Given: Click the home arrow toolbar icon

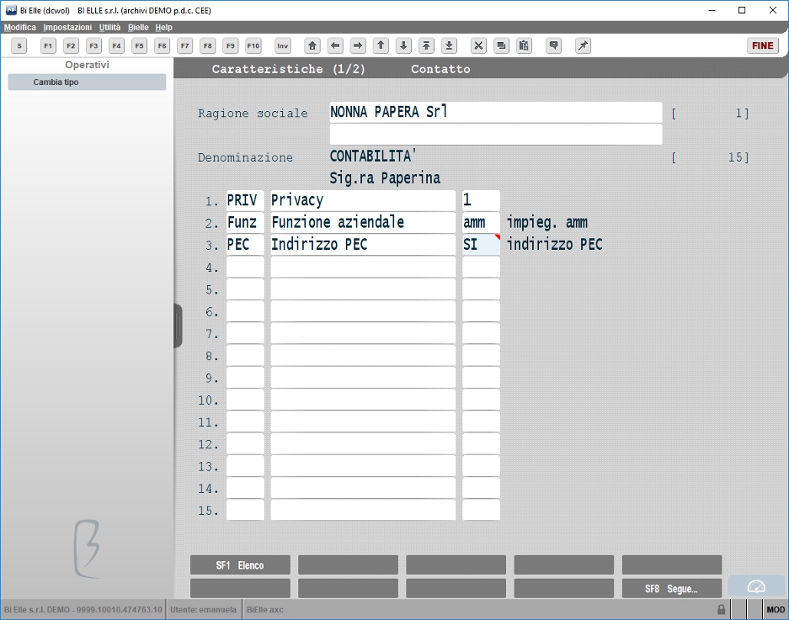Looking at the screenshot, I should click(x=312, y=45).
